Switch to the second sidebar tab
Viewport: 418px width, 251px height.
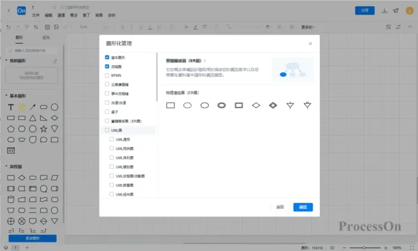pos(46,38)
